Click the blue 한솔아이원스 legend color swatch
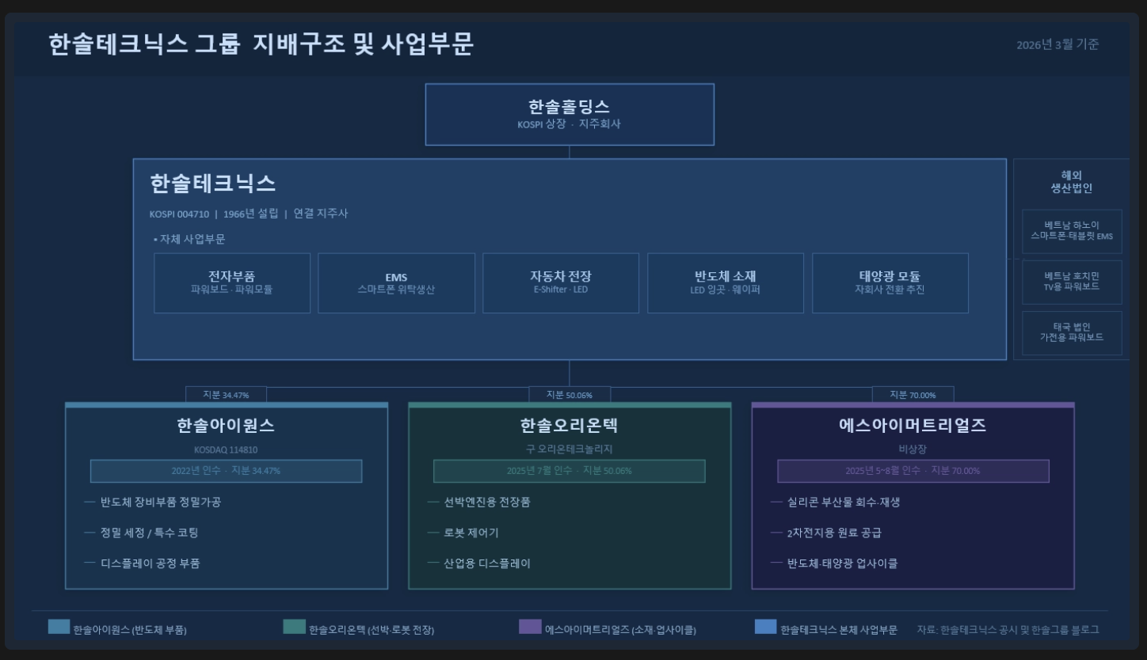 (59, 627)
